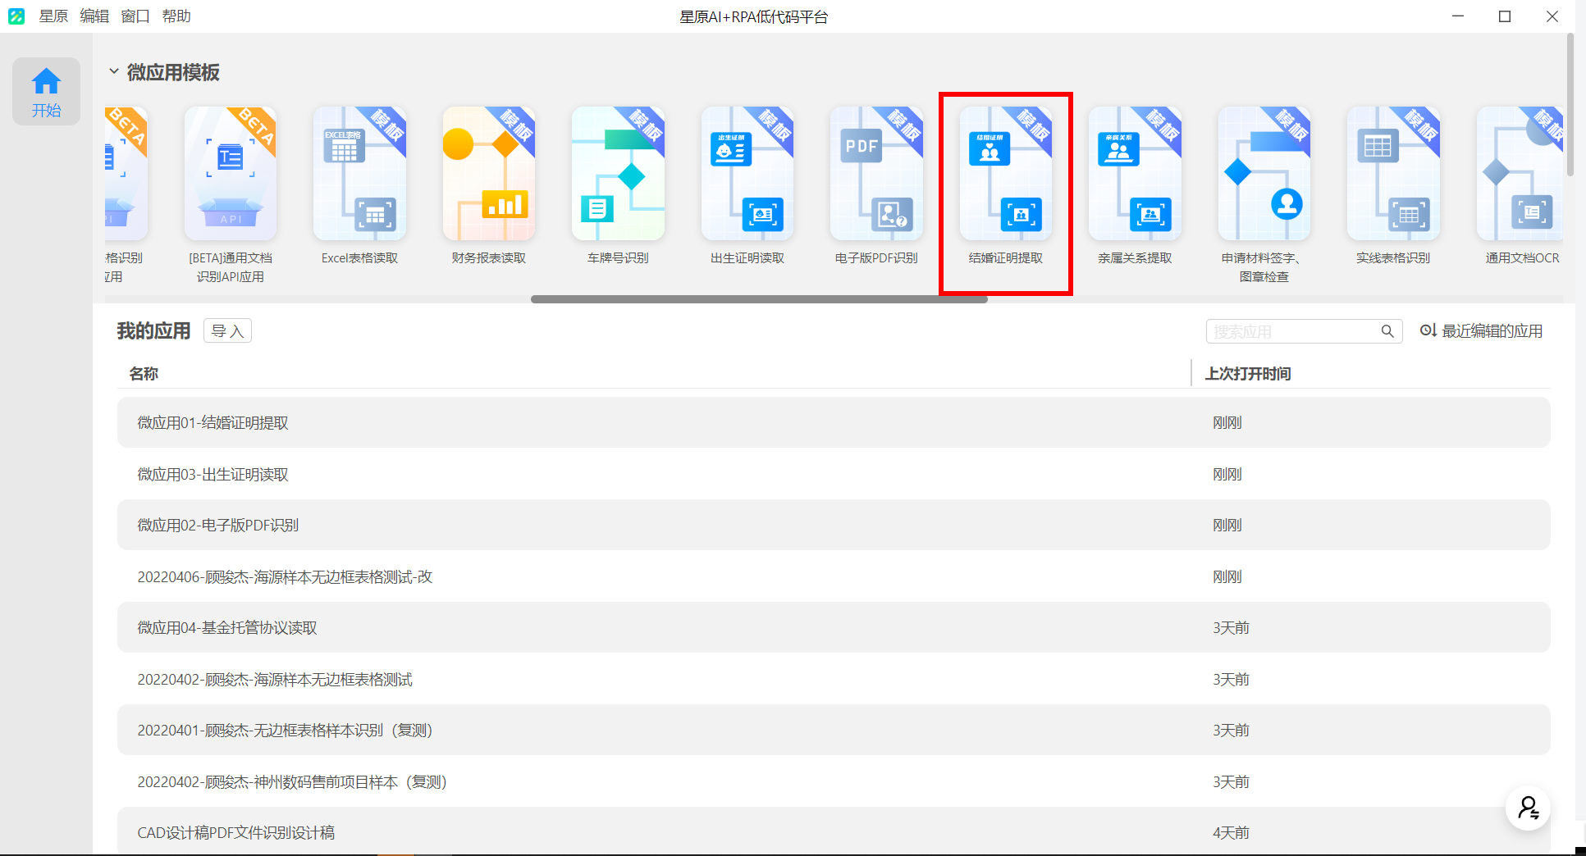This screenshot has width=1586, height=856.
Task: Open app 微应用02-电子版PDF识别
Action: (x=834, y=525)
